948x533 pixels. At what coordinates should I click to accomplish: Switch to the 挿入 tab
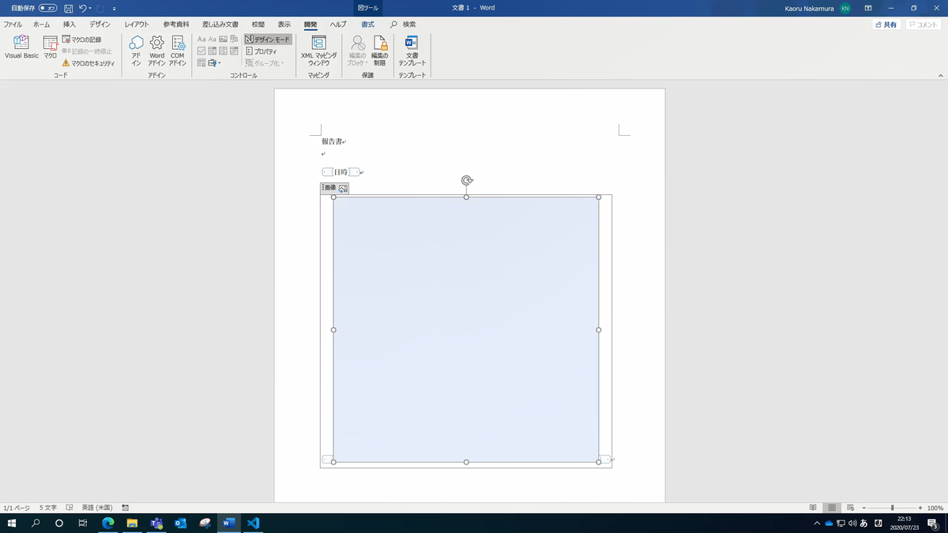70,24
